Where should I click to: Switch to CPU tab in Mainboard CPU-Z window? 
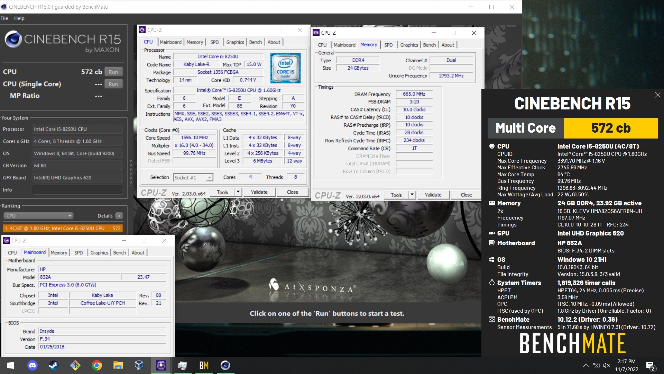point(12,253)
